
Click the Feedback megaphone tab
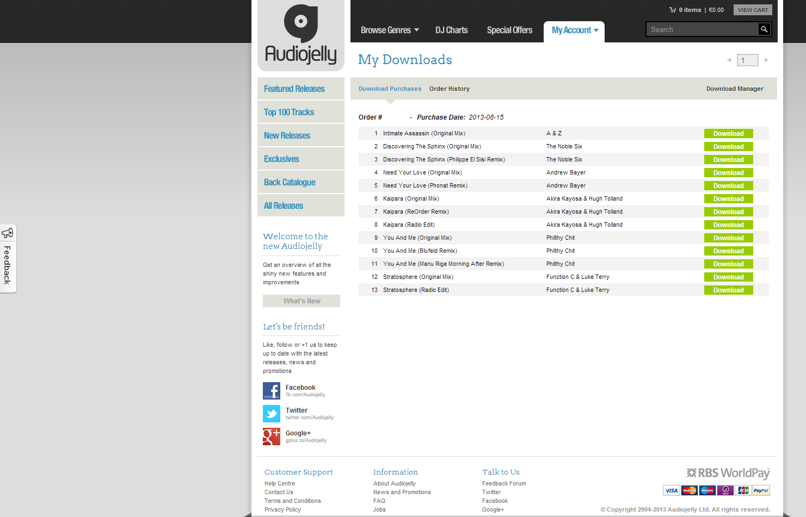click(8, 259)
